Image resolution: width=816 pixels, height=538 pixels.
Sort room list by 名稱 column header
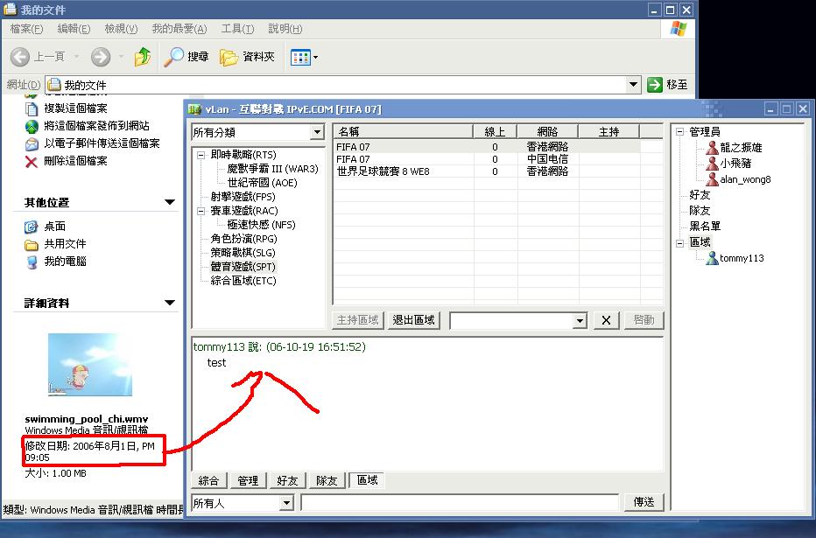coord(403,132)
